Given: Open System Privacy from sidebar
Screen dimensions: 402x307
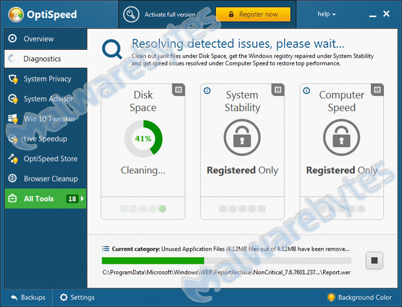Looking at the screenshot, I should (46, 79).
